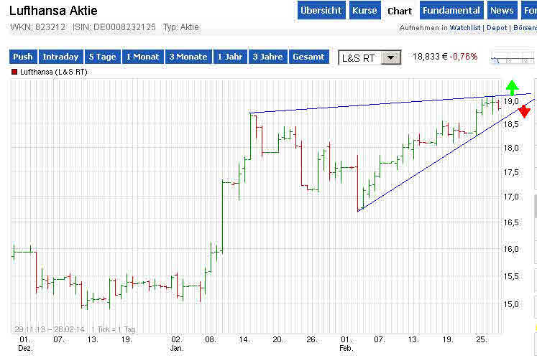Screen dimensions: 537x358
Task: Open the Fundamental tab
Action: click(x=451, y=10)
